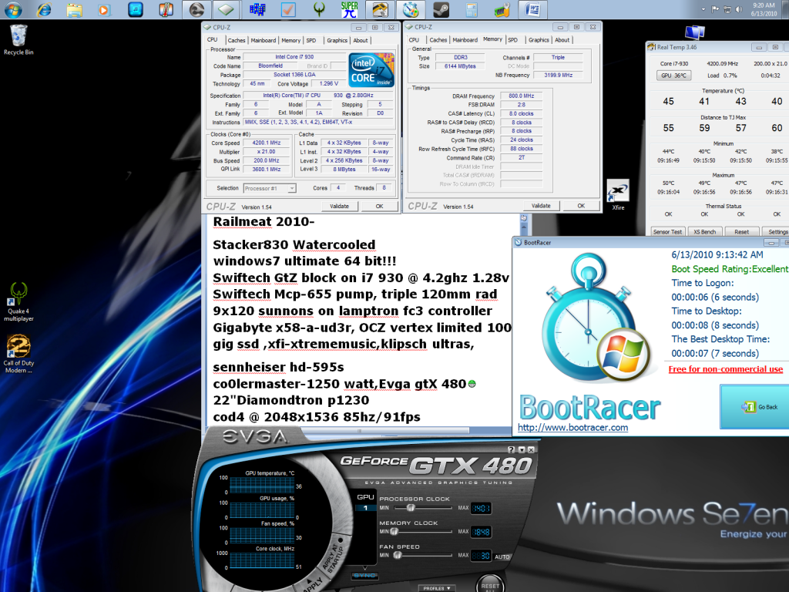Click Validate in processor-info CPU-Z window
Screen dimensions: 789x592
[x=339, y=206]
